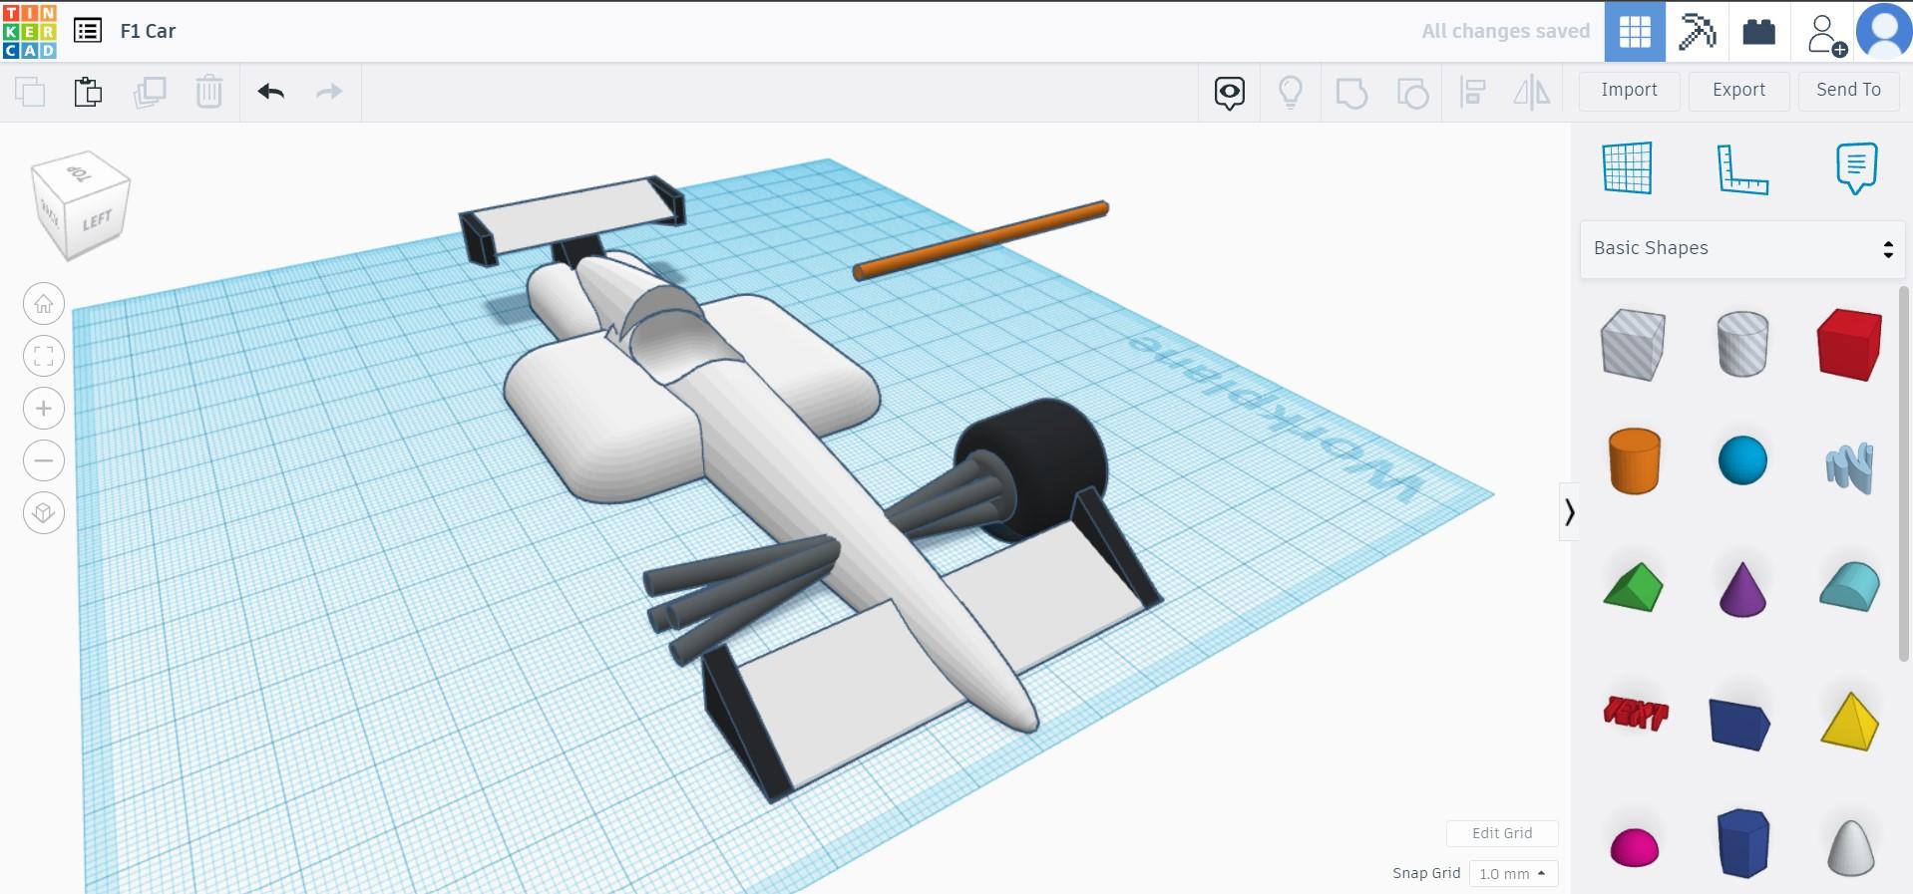This screenshot has width=1913, height=894.
Task: Click the Paste toolbar icon
Action: click(x=88, y=92)
